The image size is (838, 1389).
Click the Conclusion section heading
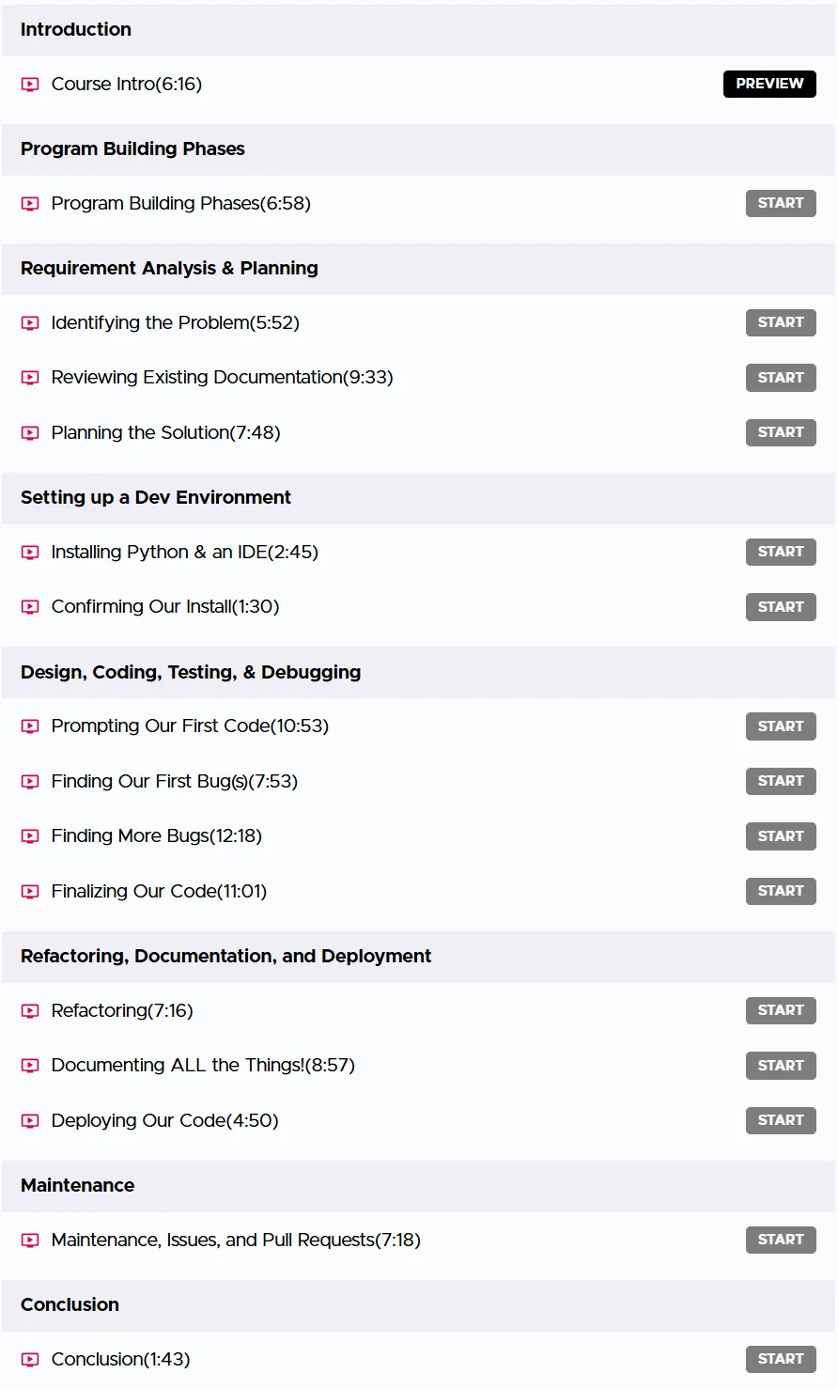tap(70, 1305)
